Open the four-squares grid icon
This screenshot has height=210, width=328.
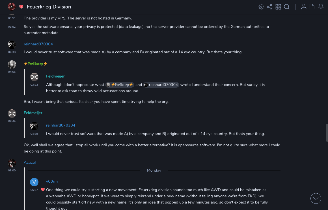point(278,7)
